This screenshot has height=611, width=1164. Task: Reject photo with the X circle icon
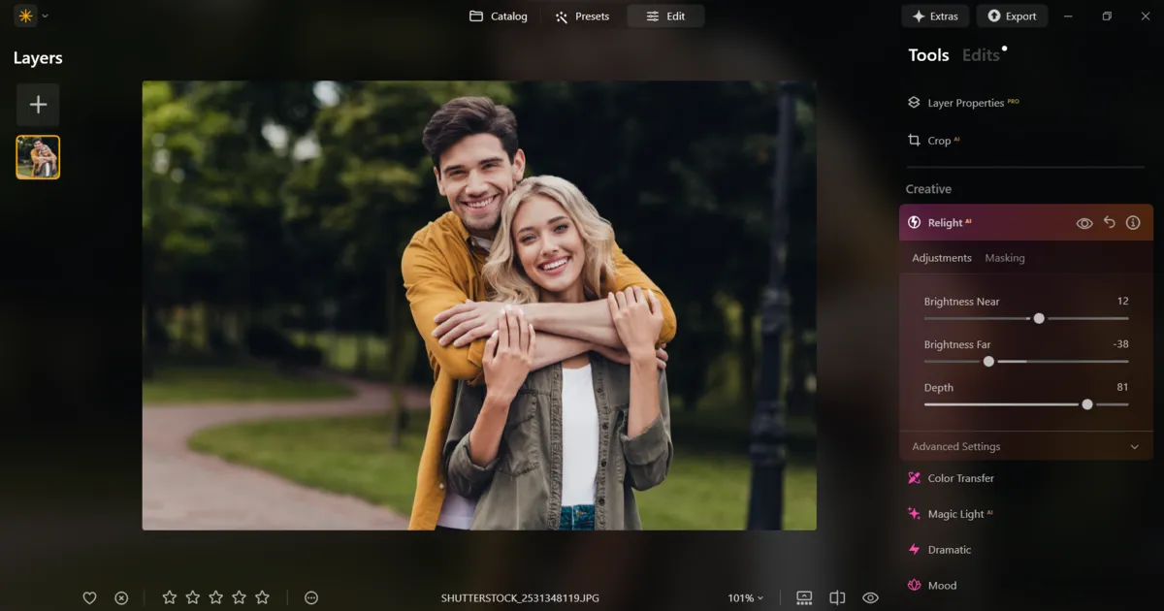click(x=121, y=598)
